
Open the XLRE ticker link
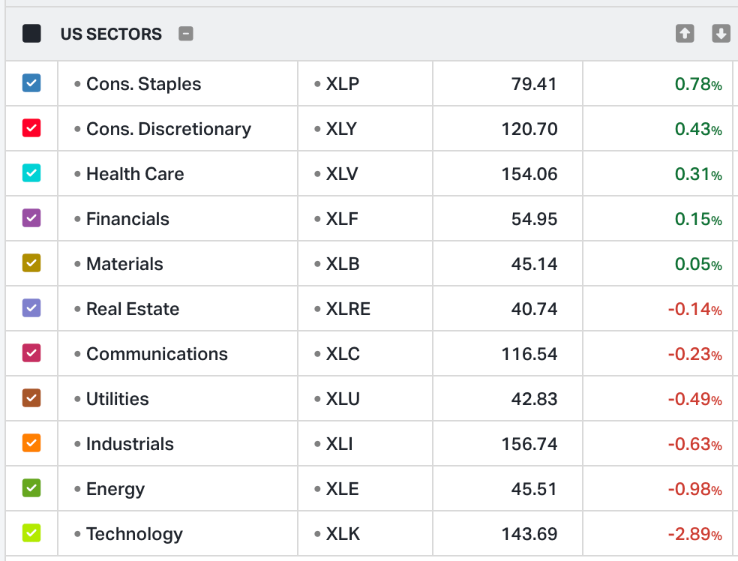pyautogui.click(x=348, y=309)
